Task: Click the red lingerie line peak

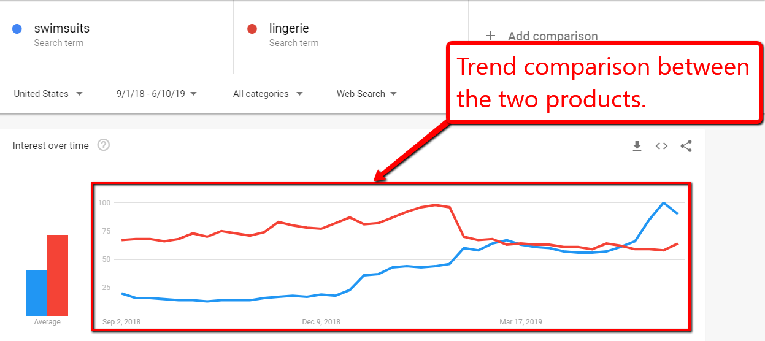Action: coord(435,205)
